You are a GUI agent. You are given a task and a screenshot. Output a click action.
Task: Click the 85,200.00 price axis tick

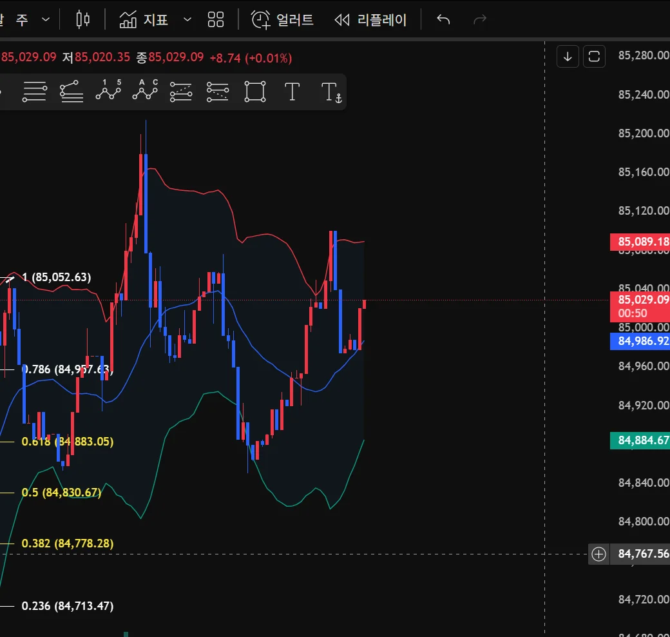[x=644, y=133]
